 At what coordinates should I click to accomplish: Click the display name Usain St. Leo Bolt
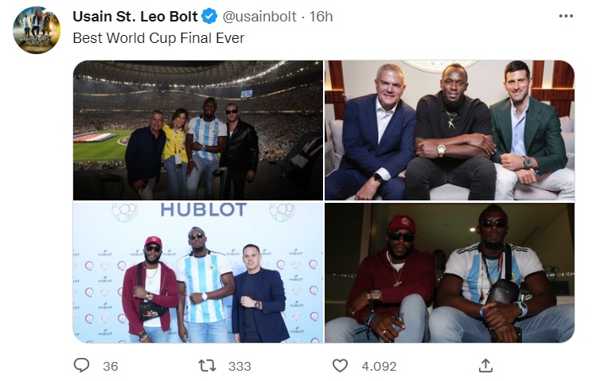pyautogui.click(x=135, y=17)
